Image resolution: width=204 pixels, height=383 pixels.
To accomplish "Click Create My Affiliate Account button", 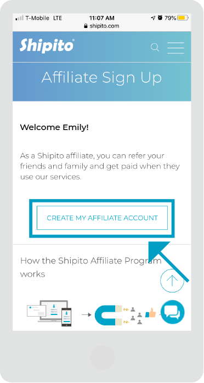I will (102, 218).
